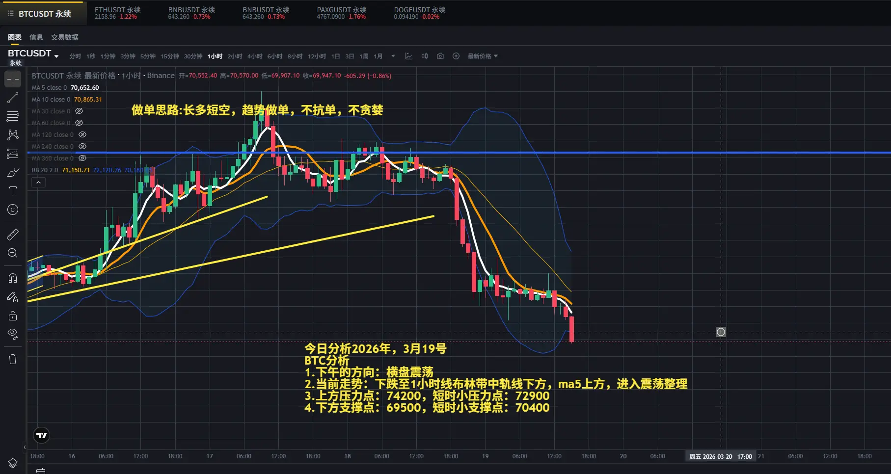
Task: Switch to the 图表 tab
Action: click(15, 37)
